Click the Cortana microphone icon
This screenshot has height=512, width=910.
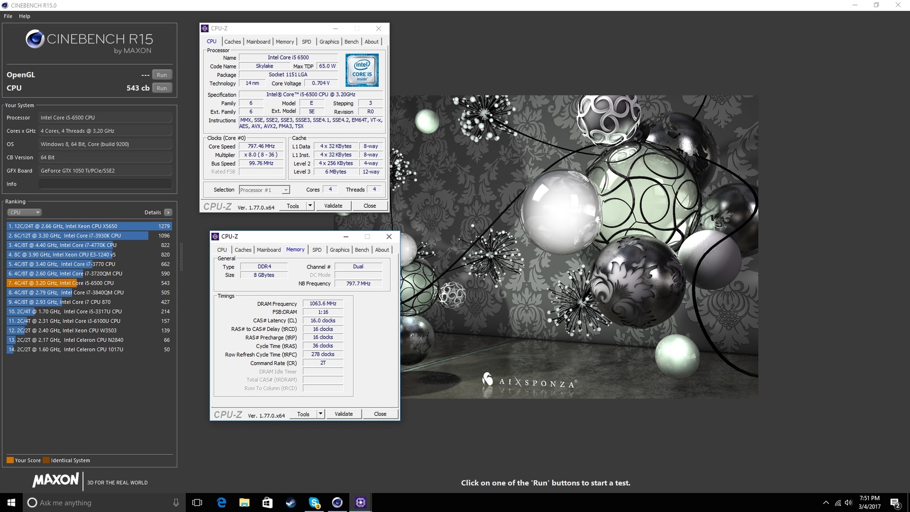tap(176, 502)
